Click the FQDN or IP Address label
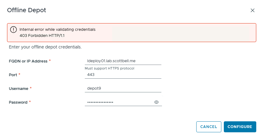The image size is (263, 139). 28,61
